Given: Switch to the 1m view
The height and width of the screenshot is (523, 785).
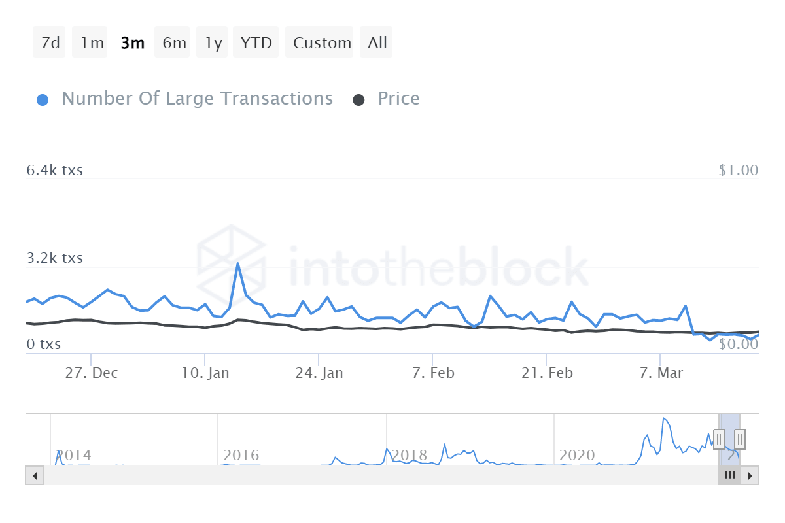Looking at the screenshot, I should [x=89, y=42].
